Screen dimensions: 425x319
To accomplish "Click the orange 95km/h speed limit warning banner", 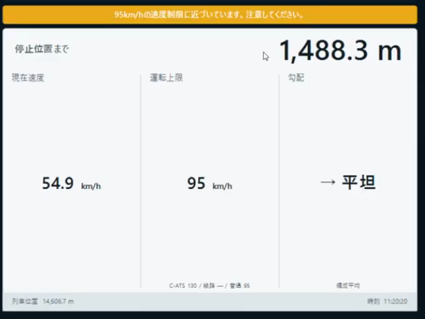I will (x=209, y=15).
